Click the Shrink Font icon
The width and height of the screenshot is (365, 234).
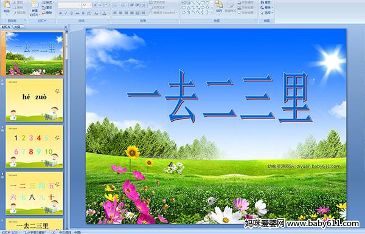101,5
